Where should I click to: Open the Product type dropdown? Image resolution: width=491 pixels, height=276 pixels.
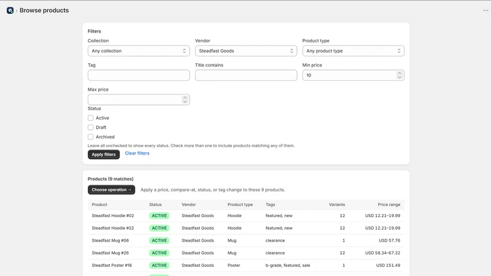click(x=354, y=51)
